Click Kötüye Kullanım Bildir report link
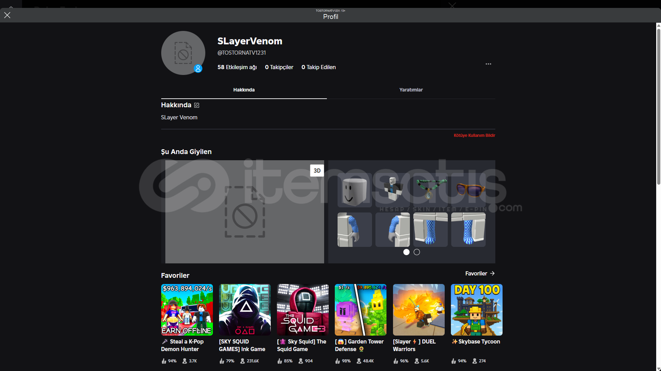Screen dimensions: 661x371 pyautogui.click(x=474, y=135)
